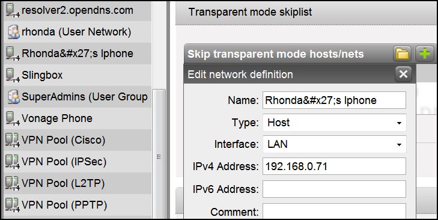Click the SuperAdmins user group icon
This screenshot has width=438, height=220.
pos(13,97)
